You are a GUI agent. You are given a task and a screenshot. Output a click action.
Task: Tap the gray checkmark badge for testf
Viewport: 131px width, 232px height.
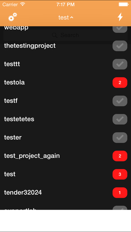pyautogui.click(x=120, y=101)
